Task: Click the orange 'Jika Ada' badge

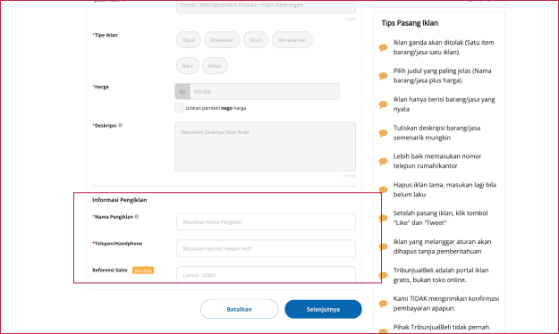Action: [x=143, y=271]
